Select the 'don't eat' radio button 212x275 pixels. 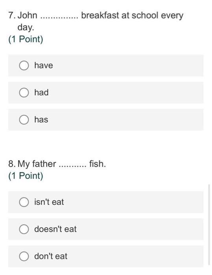pos(24,256)
